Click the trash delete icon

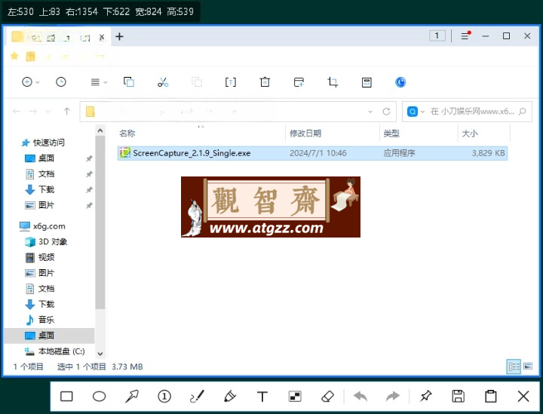point(265,82)
